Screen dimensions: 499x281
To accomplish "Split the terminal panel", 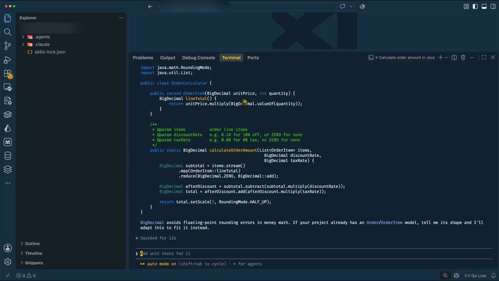I will 454,57.
